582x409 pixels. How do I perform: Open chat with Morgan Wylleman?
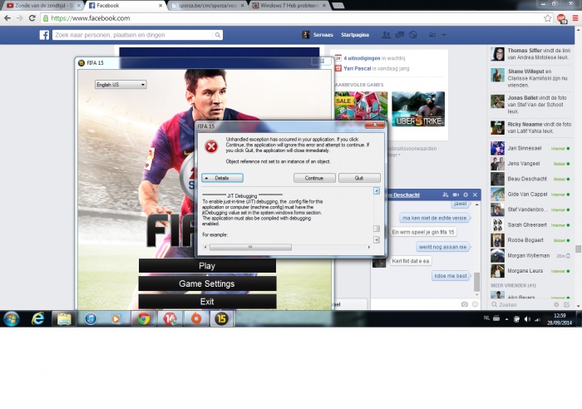point(530,256)
